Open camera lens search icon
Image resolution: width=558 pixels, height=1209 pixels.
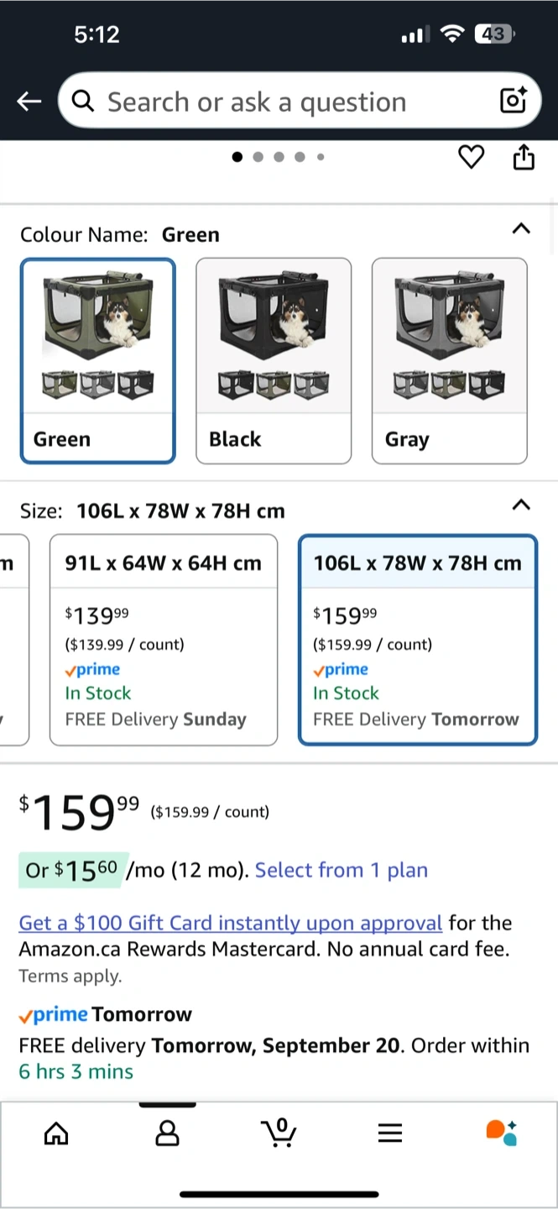[x=513, y=101]
